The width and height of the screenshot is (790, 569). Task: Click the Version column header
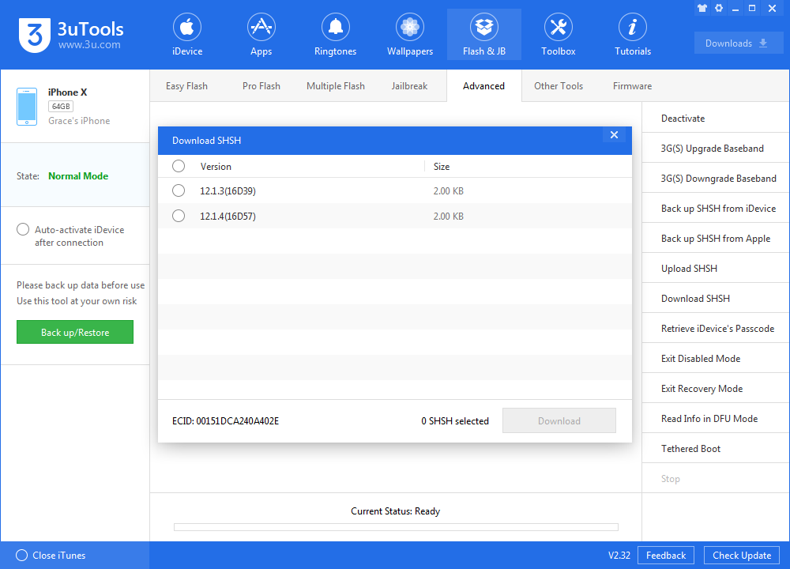point(216,166)
